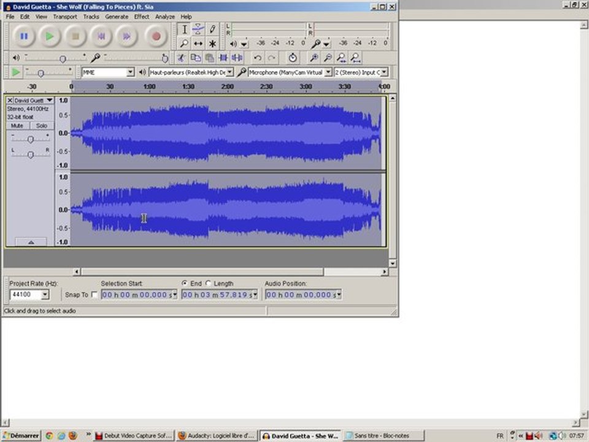Select the Time Shift tool
Screen dimensions: 589x442
pyautogui.click(x=198, y=44)
